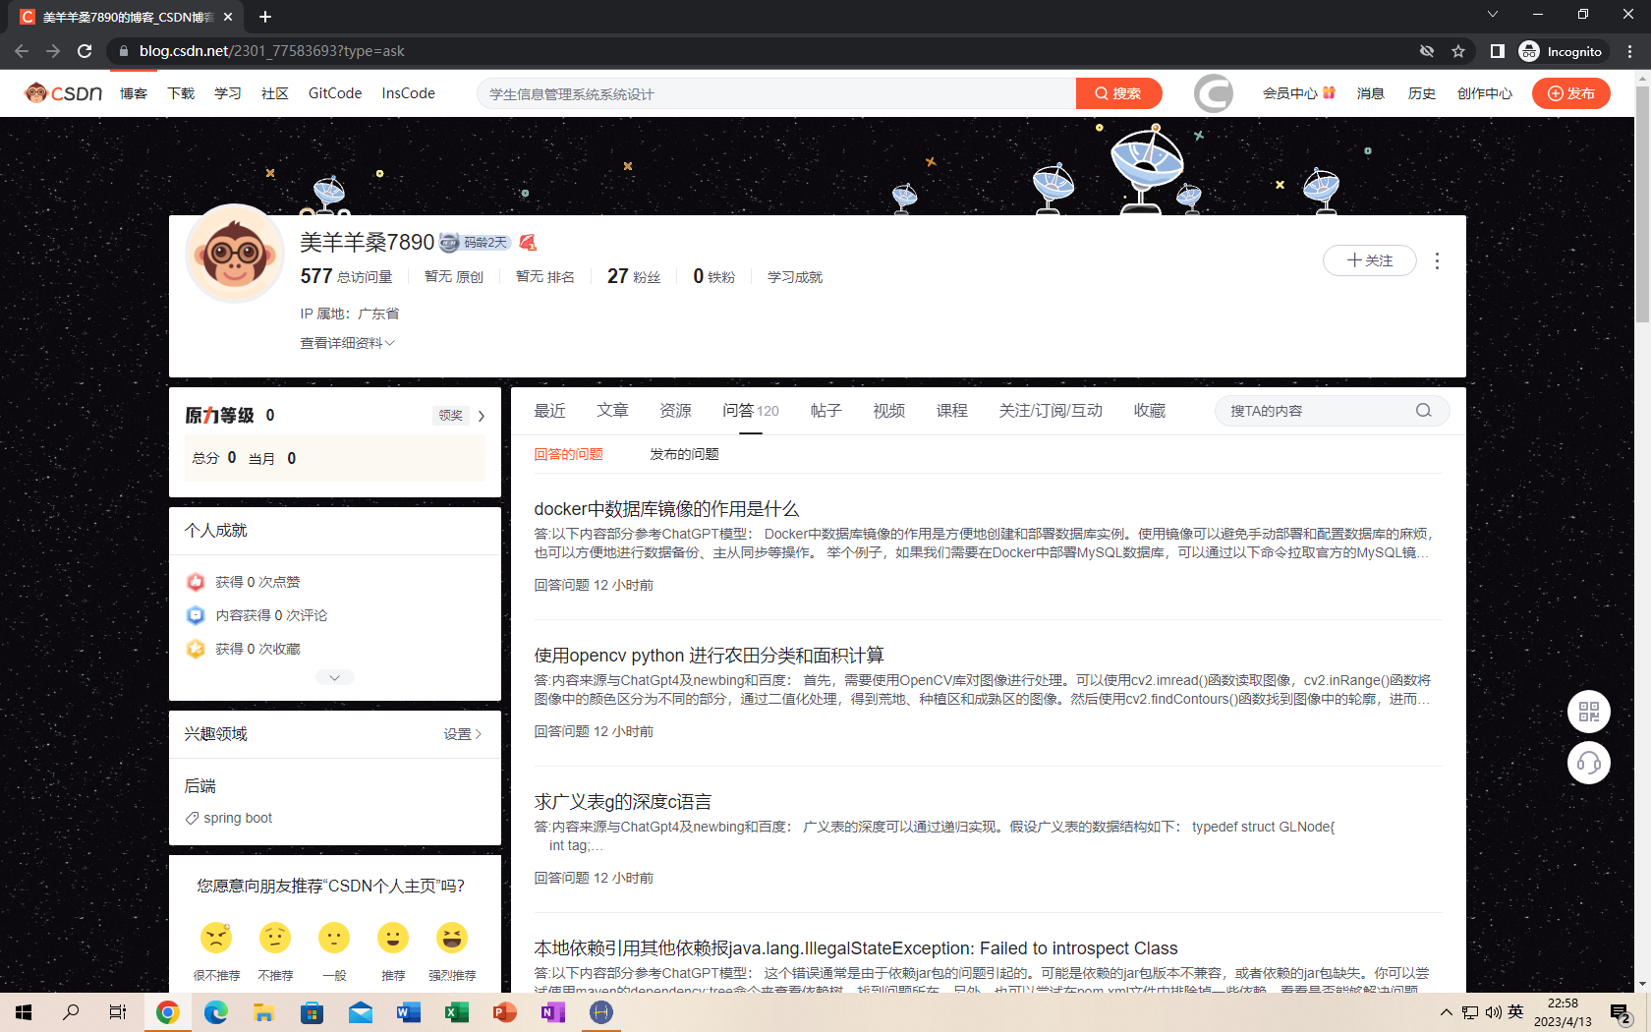Show 回答的问题 sub-tab
The width and height of the screenshot is (1651, 1032).
(568, 454)
